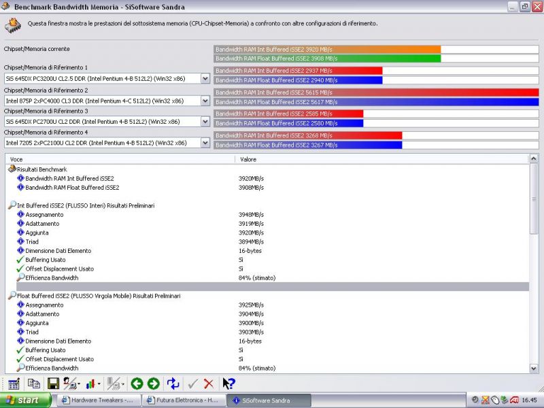Switch to the Futura Elettronica taskbar window
Image resolution: width=544 pixels, height=408 pixels.
pyautogui.click(x=183, y=400)
